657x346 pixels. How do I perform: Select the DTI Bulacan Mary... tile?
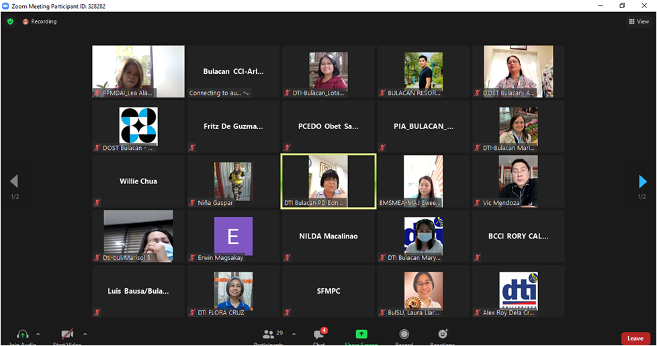[424, 236]
